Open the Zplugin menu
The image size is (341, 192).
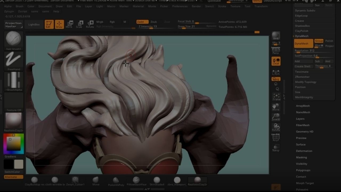click(9, 11)
